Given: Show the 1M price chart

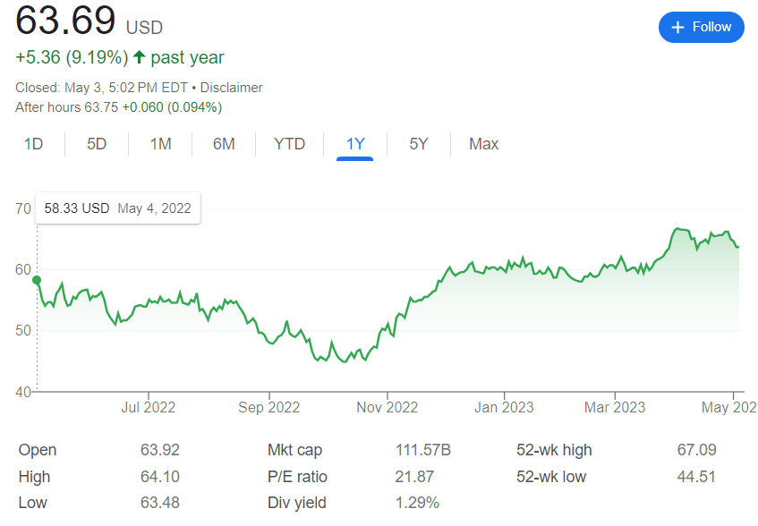Looking at the screenshot, I should [160, 144].
